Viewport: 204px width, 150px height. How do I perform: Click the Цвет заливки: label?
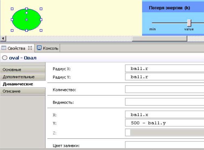pyautogui.click(x=66, y=146)
